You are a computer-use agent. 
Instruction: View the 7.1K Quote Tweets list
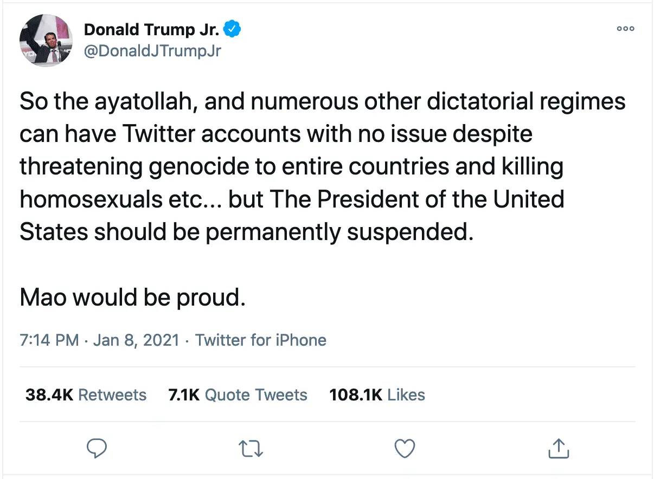coord(238,395)
